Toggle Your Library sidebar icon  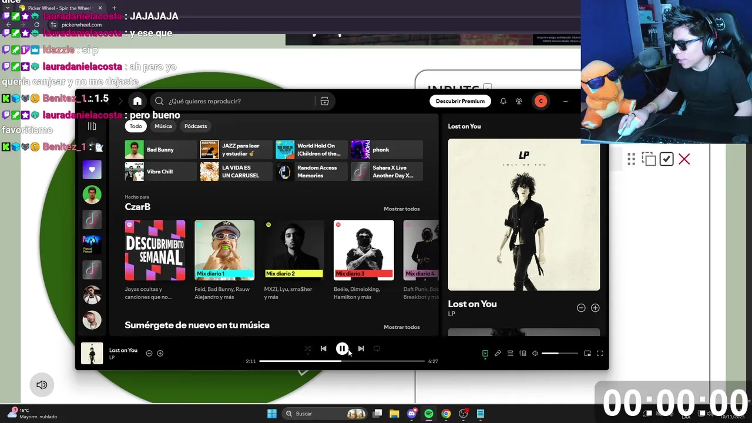[x=92, y=126]
